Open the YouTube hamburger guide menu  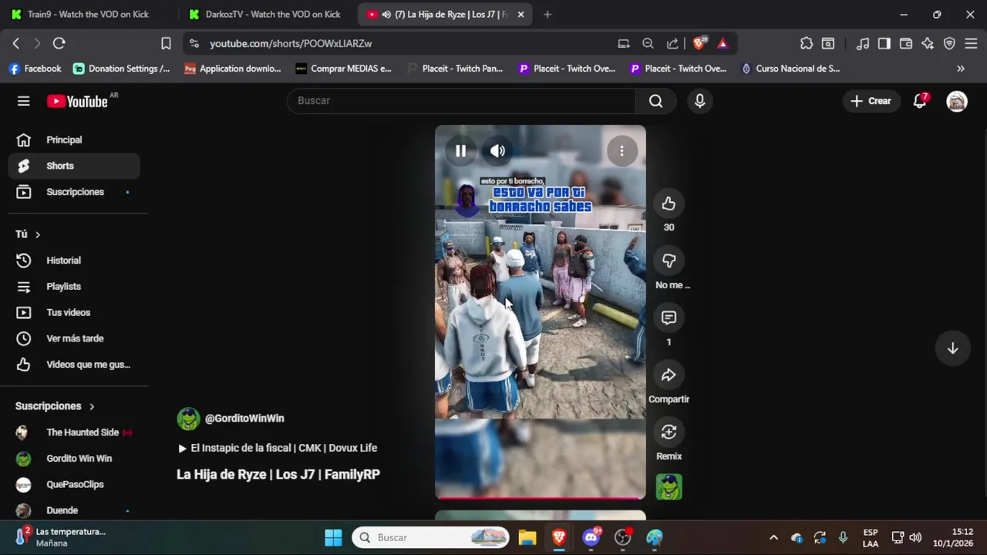pyautogui.click(x=24, y=101)
